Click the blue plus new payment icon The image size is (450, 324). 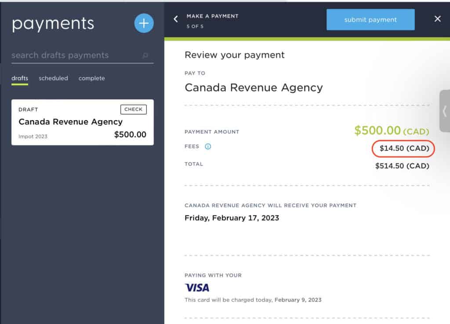coord(144,23)
